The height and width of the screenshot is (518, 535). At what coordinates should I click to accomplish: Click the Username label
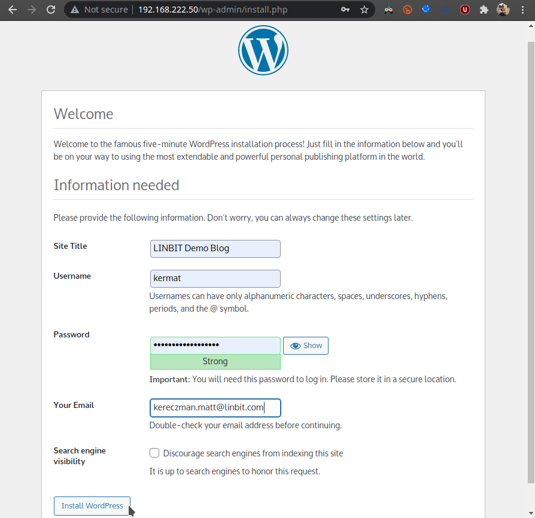(x=72, y=276)
